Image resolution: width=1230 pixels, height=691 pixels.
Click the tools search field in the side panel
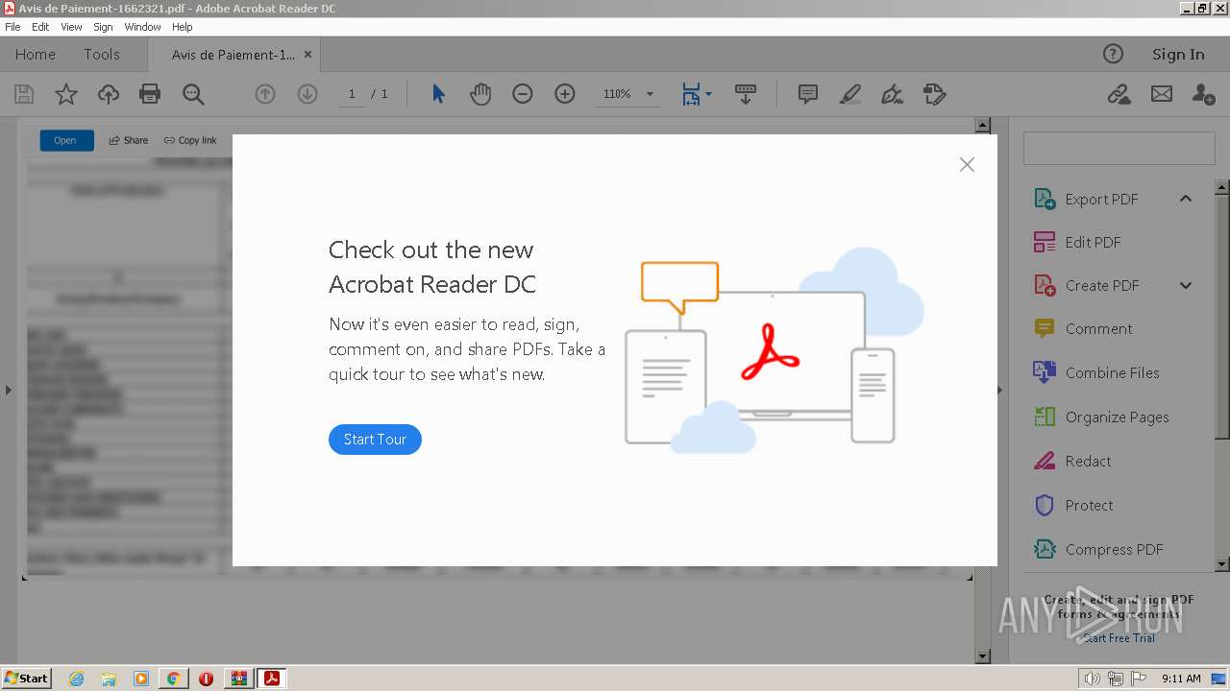click(x=1119, y=150)
